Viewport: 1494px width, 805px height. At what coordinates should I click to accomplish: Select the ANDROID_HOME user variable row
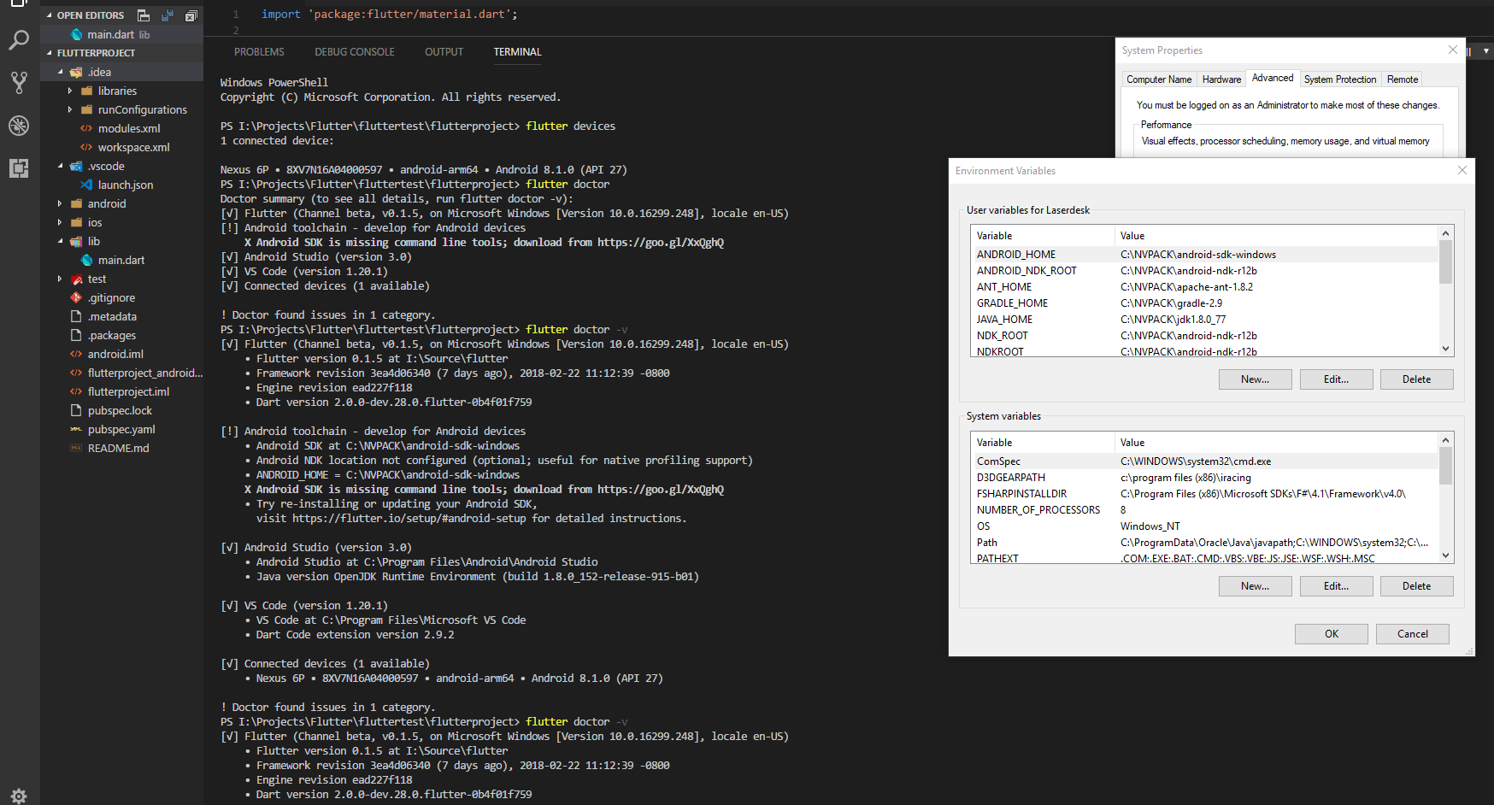pos(1204,255)
